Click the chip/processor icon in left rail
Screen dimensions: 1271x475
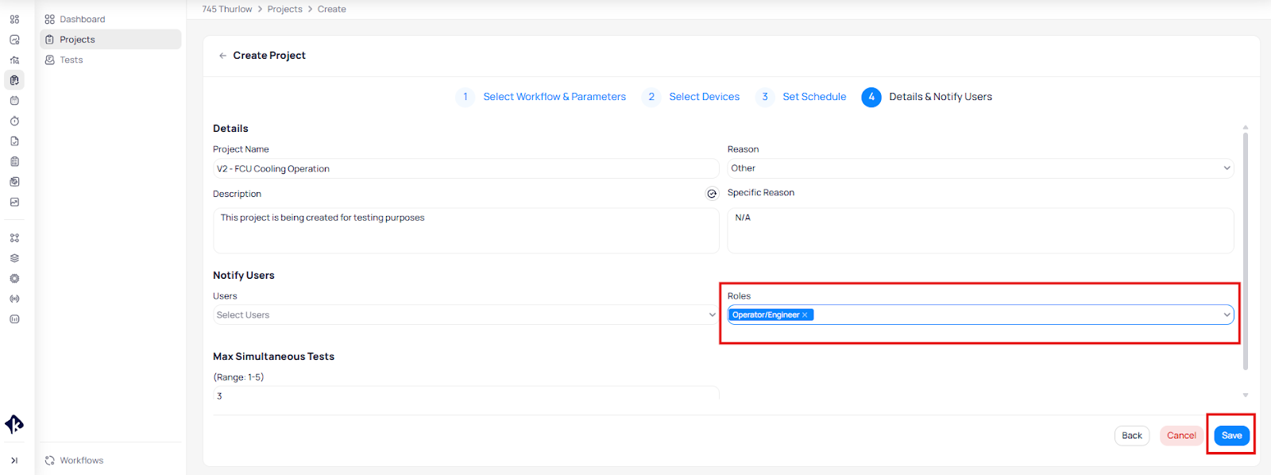(14, 279)
